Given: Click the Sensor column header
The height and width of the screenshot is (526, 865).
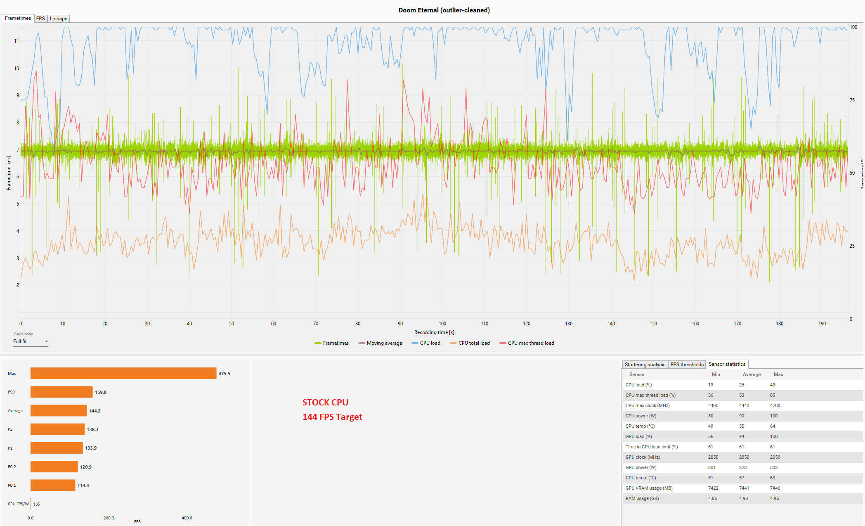Looking at the screenshot, I should tap(637, 374).
